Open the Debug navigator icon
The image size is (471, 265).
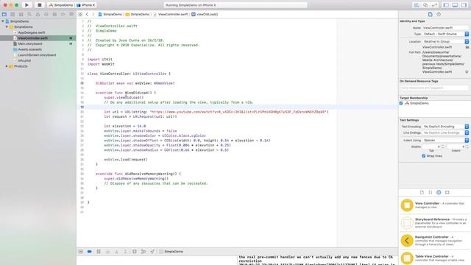click(x=54, y=14)
